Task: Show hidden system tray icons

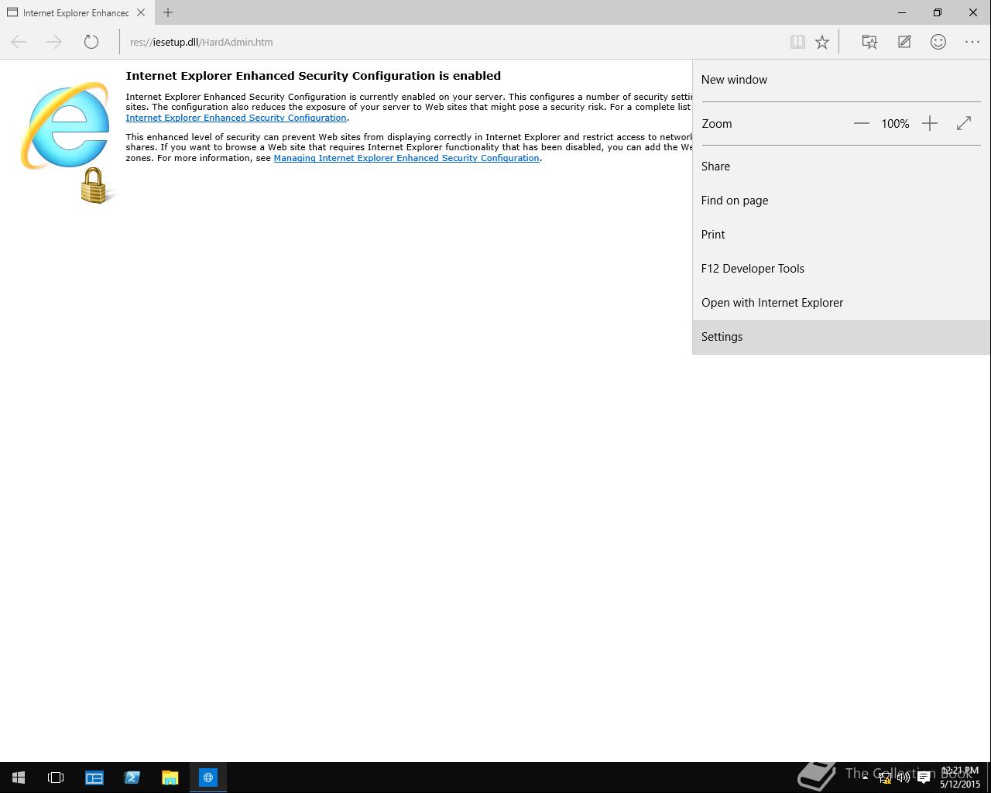Action: [x=865, y=778]
